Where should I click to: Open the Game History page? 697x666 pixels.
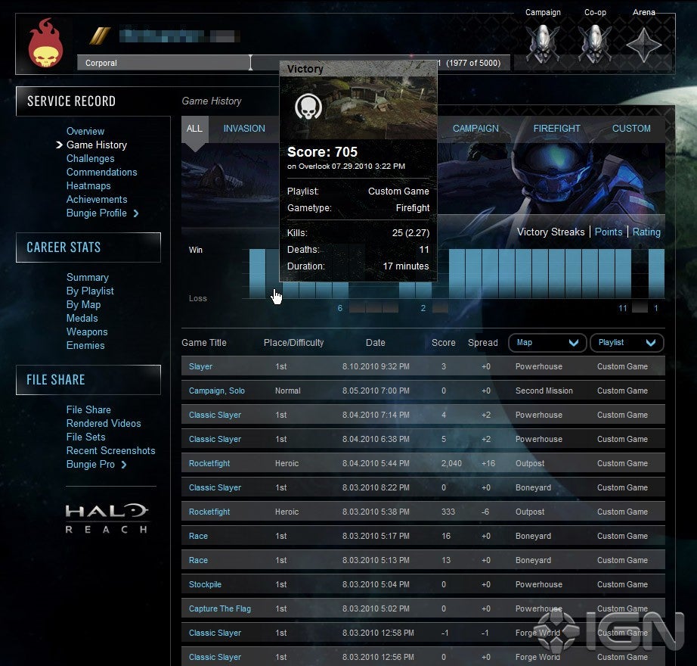click(97, 145)
